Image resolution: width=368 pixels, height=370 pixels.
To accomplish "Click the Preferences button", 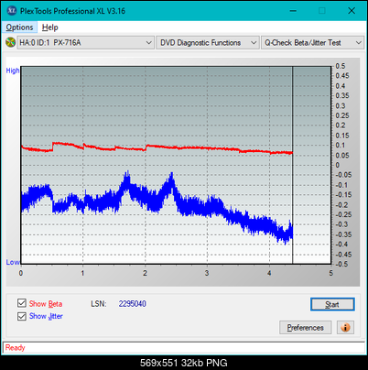I will point(305,328).
